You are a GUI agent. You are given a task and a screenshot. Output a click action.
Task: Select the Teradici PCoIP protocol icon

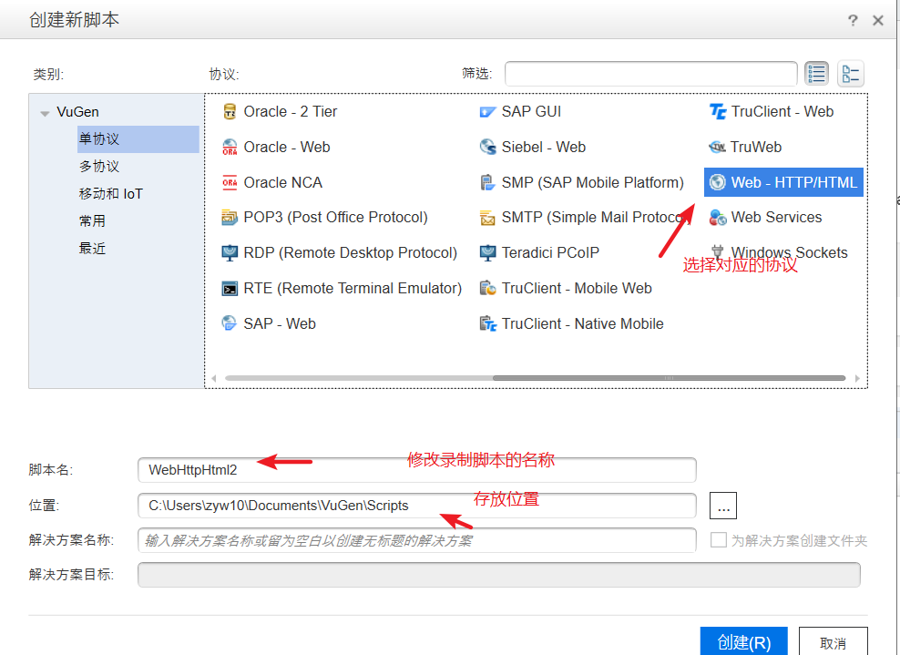pos(487,252)
